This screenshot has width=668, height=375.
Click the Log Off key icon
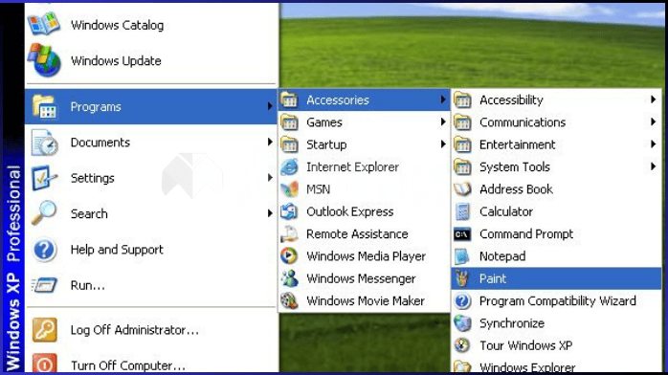coord(44,330)
